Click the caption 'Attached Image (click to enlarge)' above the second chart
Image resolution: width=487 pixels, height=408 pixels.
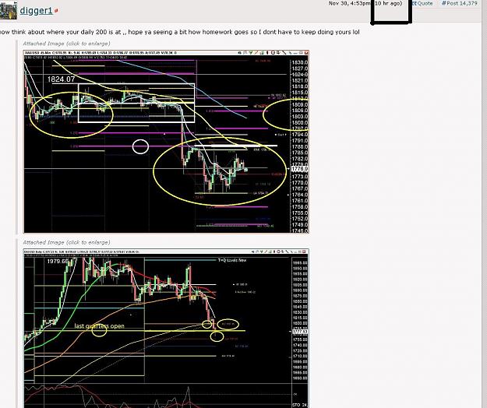coord(66,242)
